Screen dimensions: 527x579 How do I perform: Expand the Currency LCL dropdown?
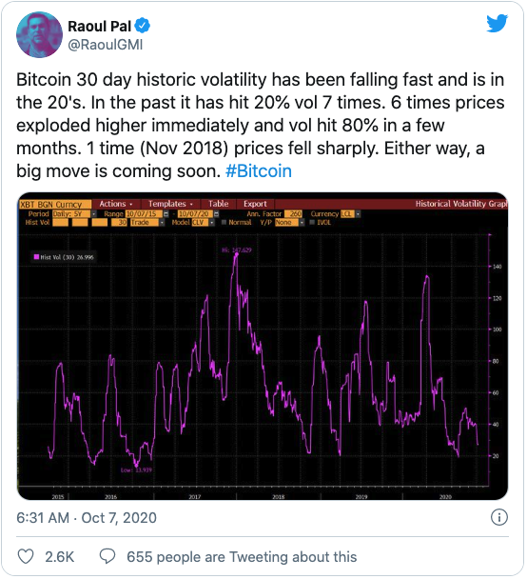tap(358, 214)
